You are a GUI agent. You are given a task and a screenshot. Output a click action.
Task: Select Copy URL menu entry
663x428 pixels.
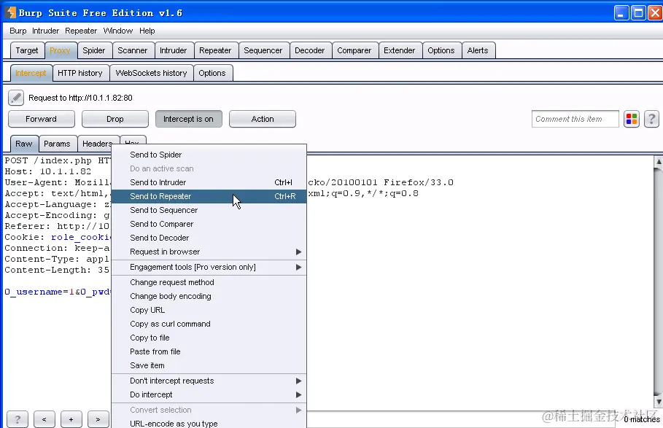coord(209,310)
